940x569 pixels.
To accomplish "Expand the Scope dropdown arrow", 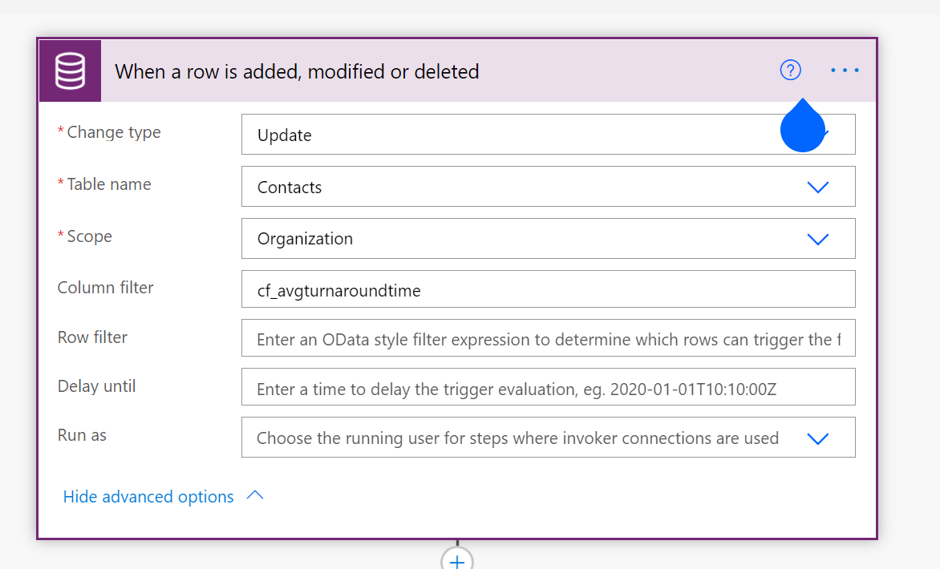I will pyautogui.click(x=817, y=239).
